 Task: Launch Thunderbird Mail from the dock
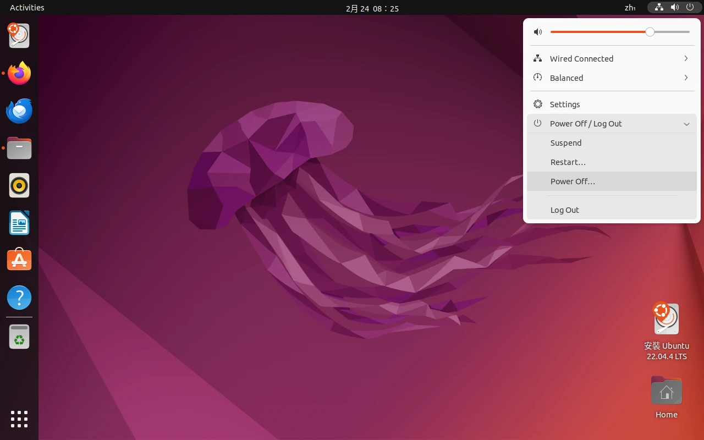tap(19, 111)
